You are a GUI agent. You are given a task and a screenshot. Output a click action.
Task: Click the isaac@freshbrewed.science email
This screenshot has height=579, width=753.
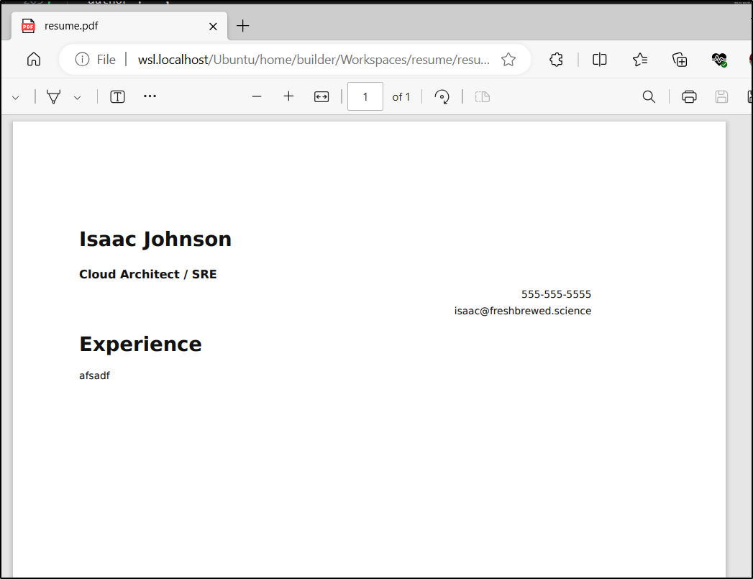[522, 311]
